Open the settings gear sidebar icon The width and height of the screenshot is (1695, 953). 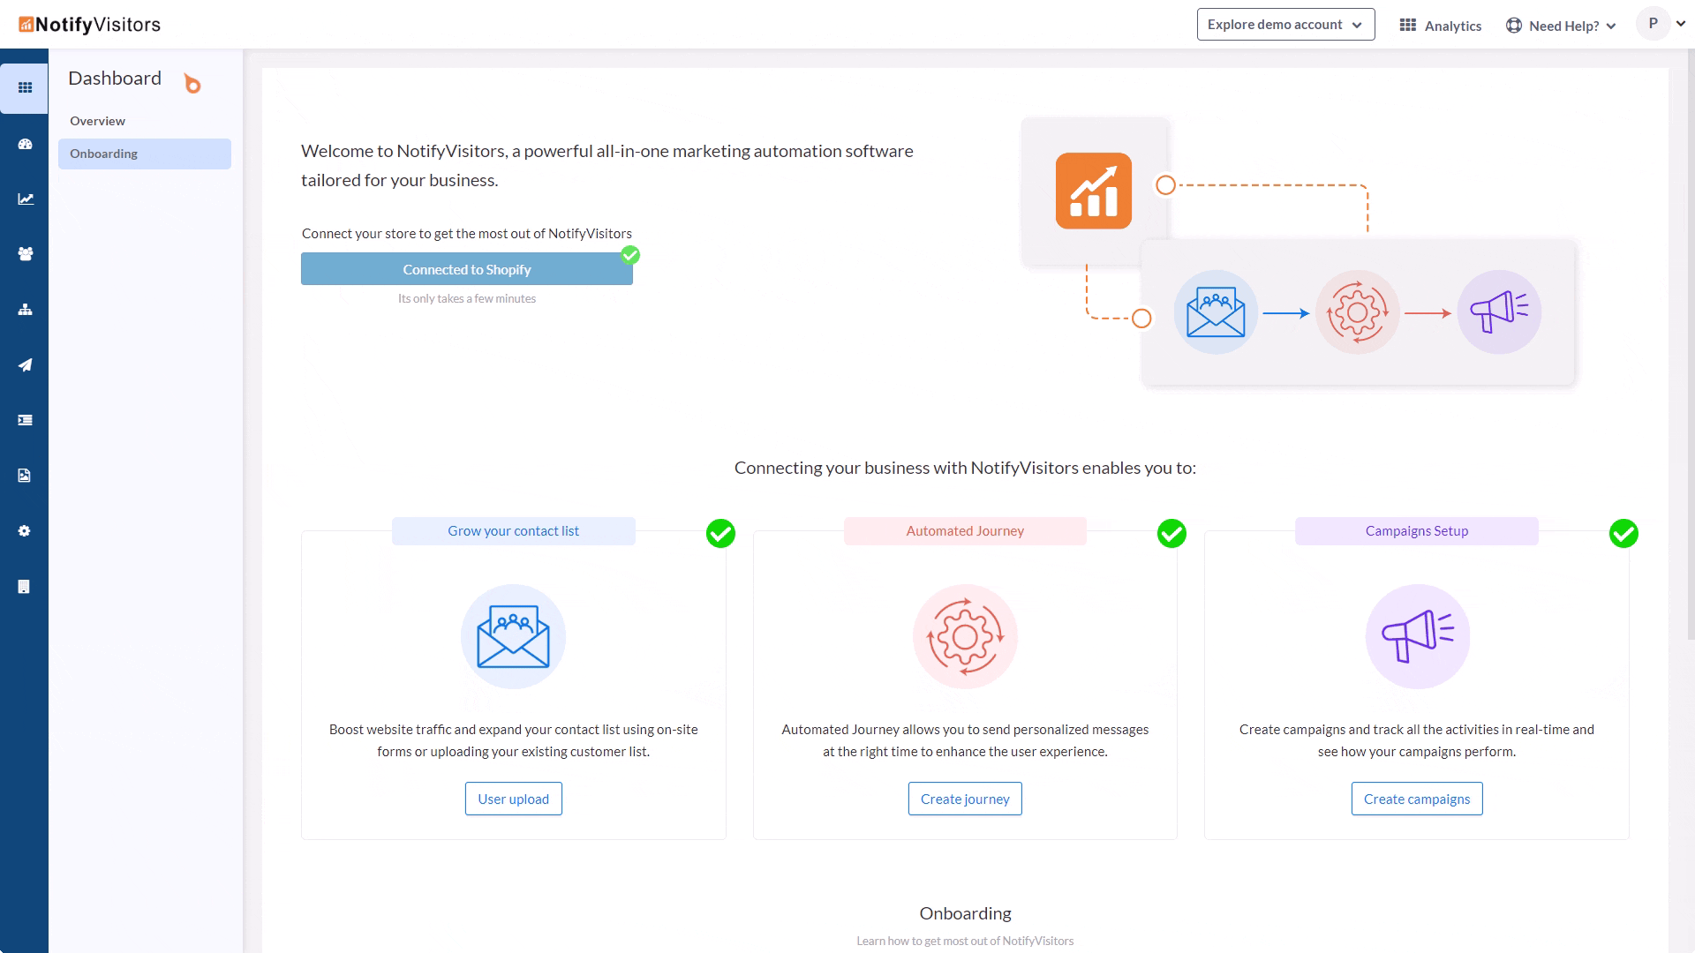(x=25, y=531)
